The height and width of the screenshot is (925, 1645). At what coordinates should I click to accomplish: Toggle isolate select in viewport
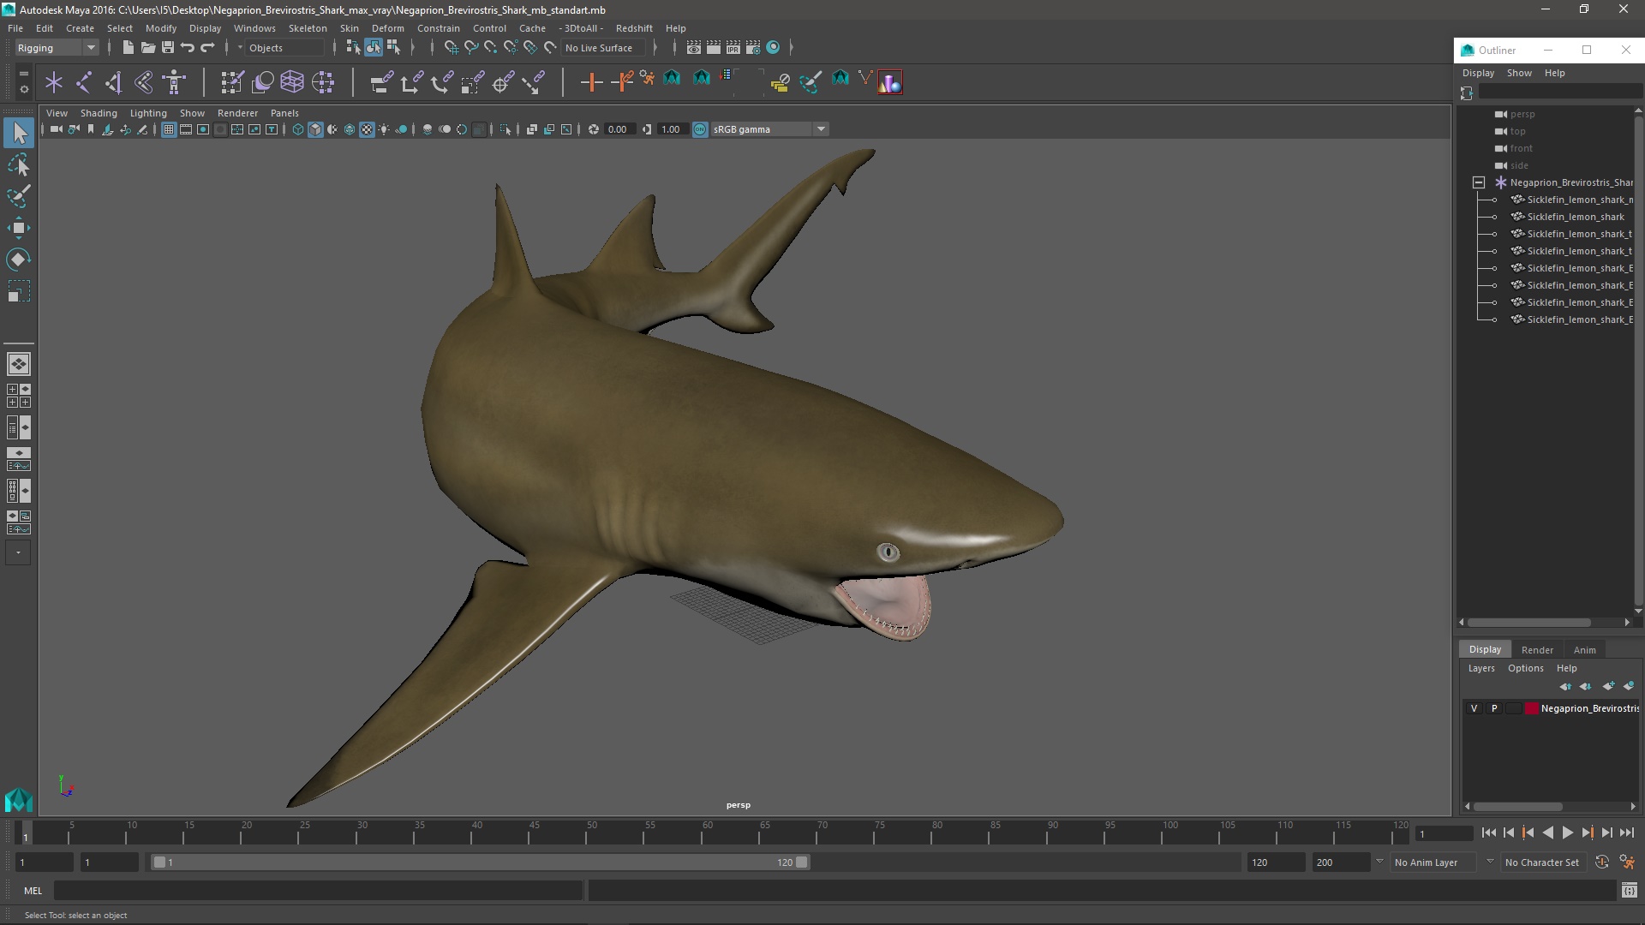click(x=505, y=129)
